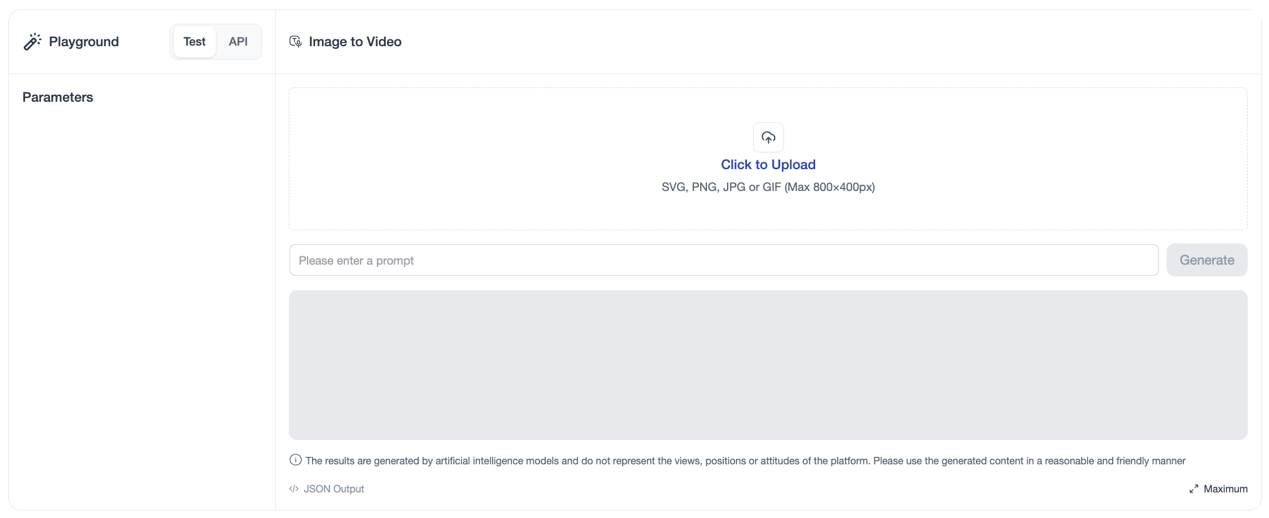Viewport: 1269px width, 518px height.
Task: Click the supported file formats hint text
Action: [x=768, y=187]
